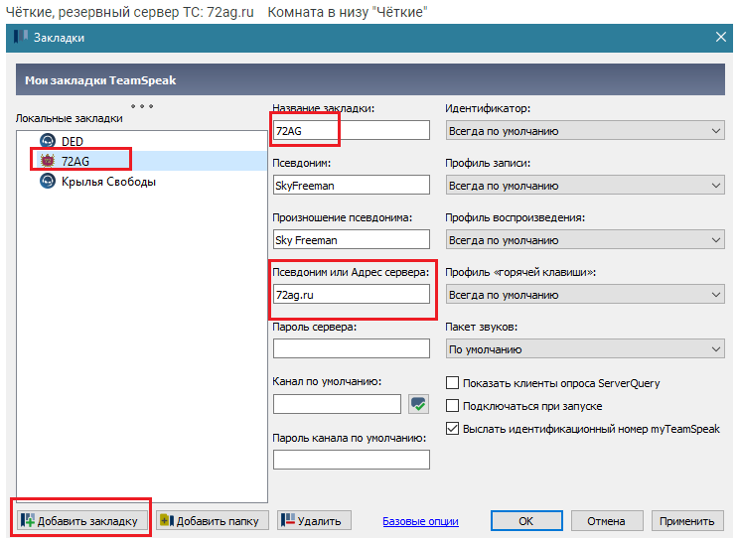Uncheck Выслать идентификационный номер myTeamSpeak
The height and width of the screenshot is (540, 740).
pyautogui.click(x=452, y=428)
